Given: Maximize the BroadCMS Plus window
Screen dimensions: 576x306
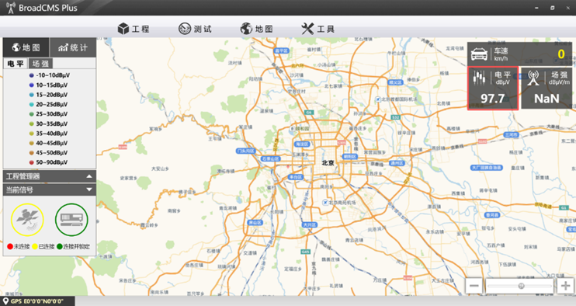Looking at the screenshot, I should pyautogui.click(x=552, y=8).
